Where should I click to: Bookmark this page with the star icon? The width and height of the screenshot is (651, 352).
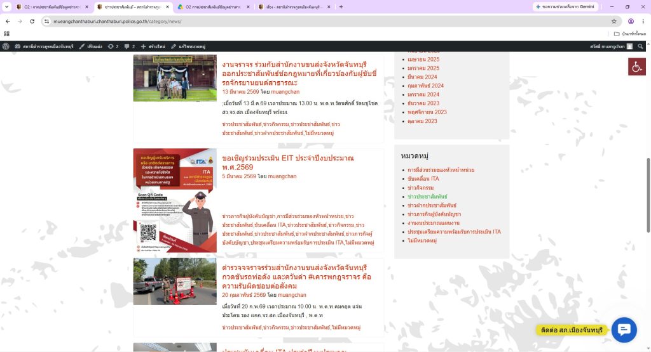614,21
